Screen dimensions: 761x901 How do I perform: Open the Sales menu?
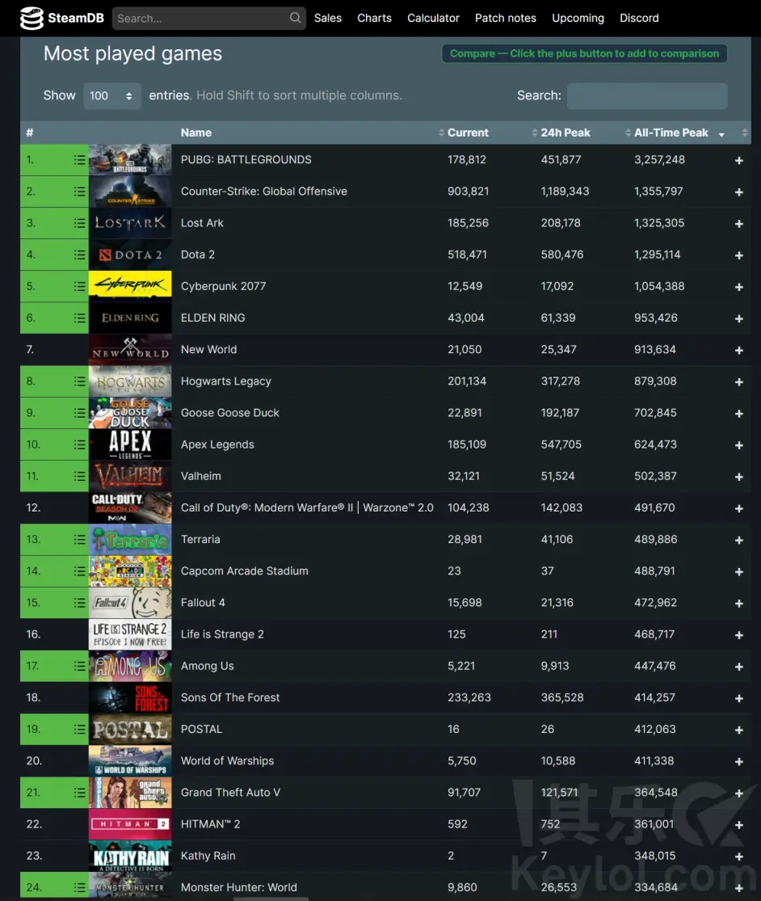pyautogui.click(x=328, y=18)
